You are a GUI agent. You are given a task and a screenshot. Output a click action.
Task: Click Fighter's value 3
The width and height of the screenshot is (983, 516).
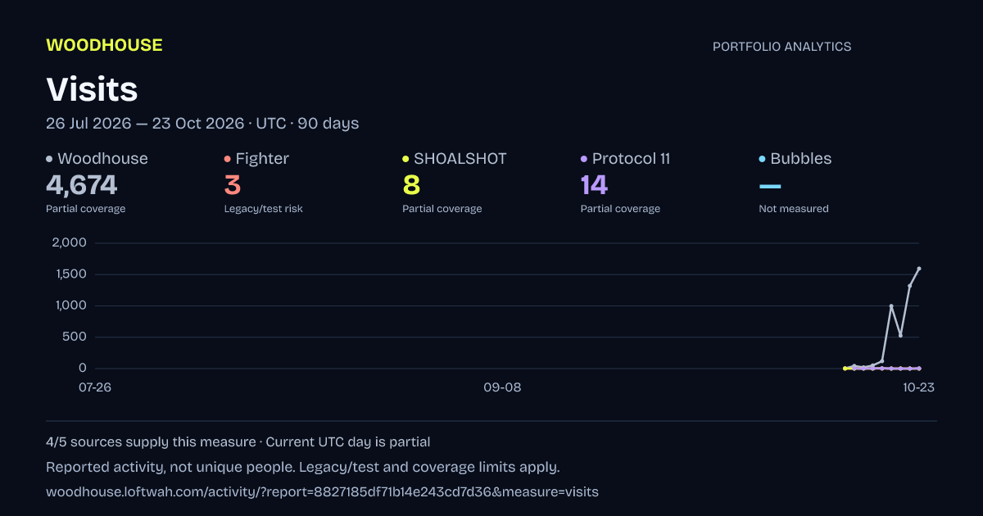click(x=233, y=185)
